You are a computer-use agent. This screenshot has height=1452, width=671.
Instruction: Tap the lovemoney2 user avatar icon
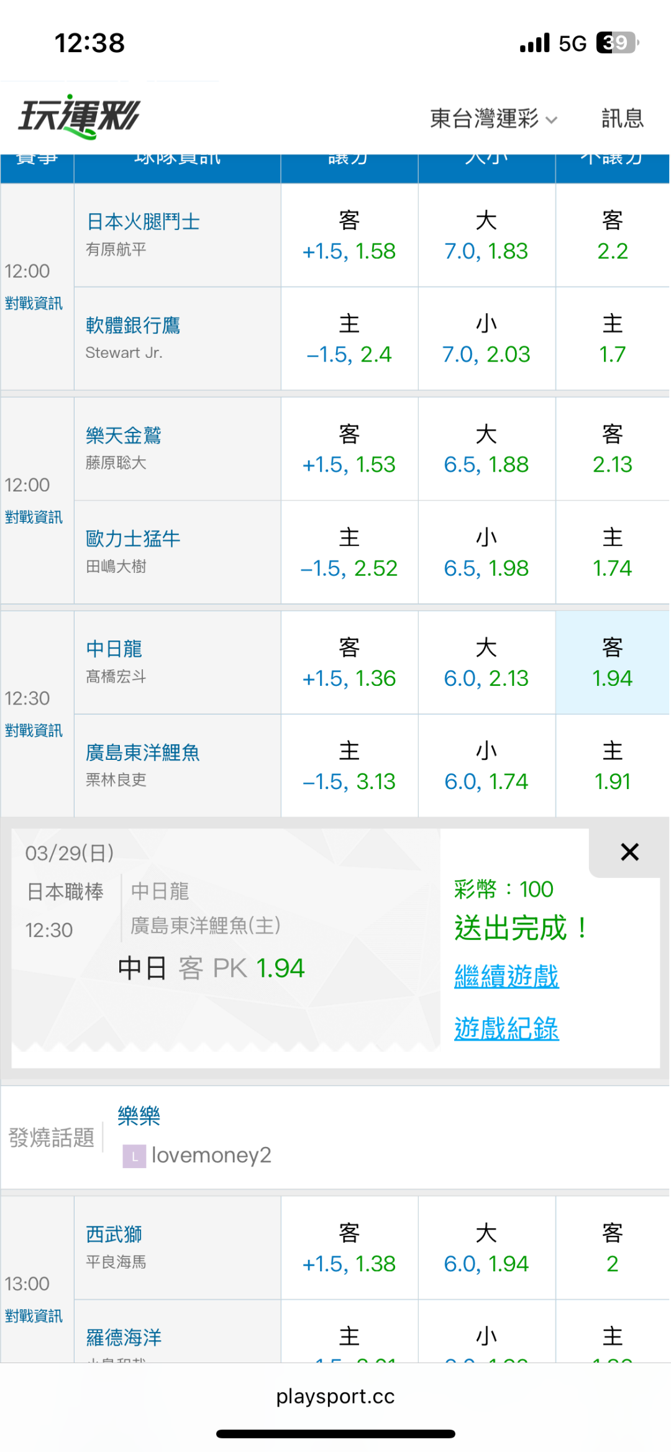tap(134, 1156)
